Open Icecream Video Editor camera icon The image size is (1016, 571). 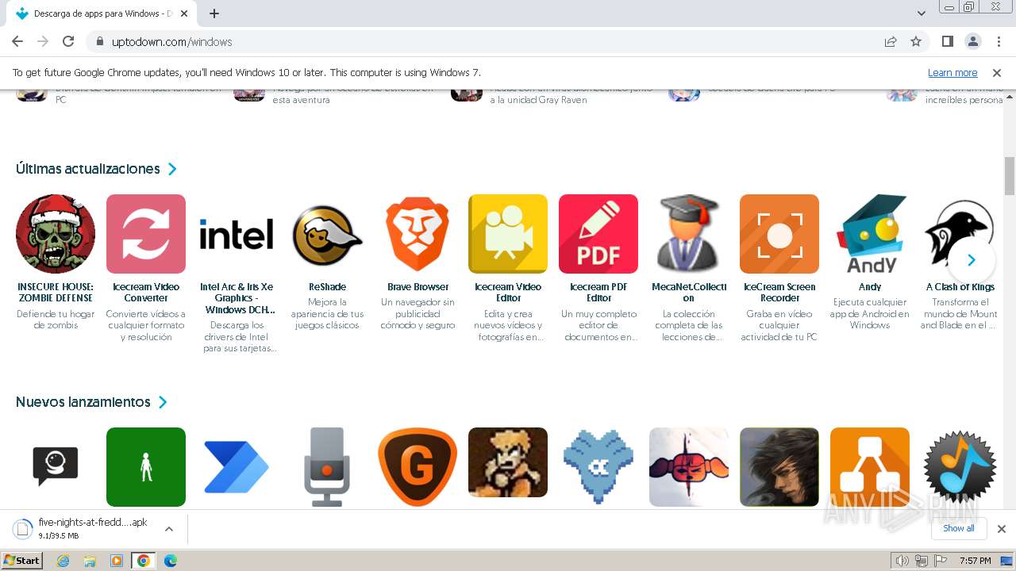[508, 234]
